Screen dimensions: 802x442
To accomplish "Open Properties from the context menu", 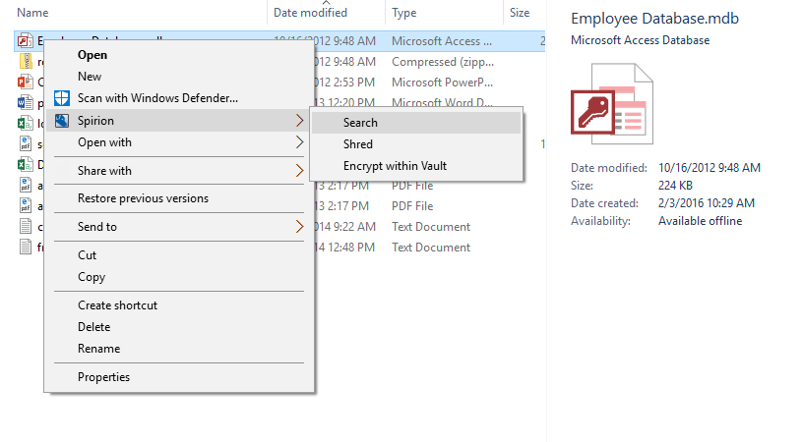I will tap(103, 377).
